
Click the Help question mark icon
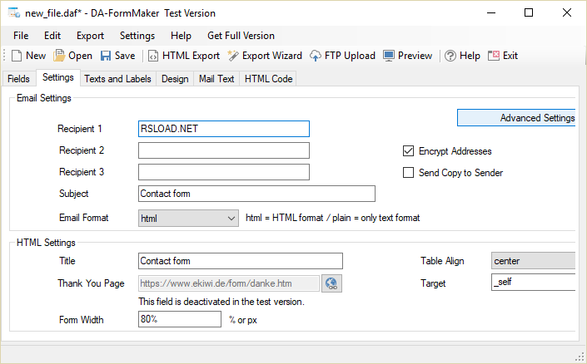click(x=450, y=56)
